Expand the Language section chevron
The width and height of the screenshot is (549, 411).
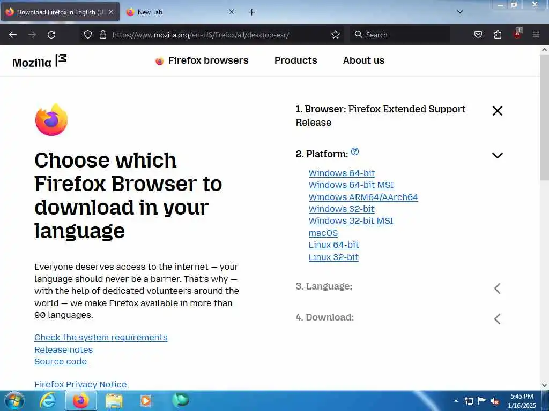click(x=497, y=288)
